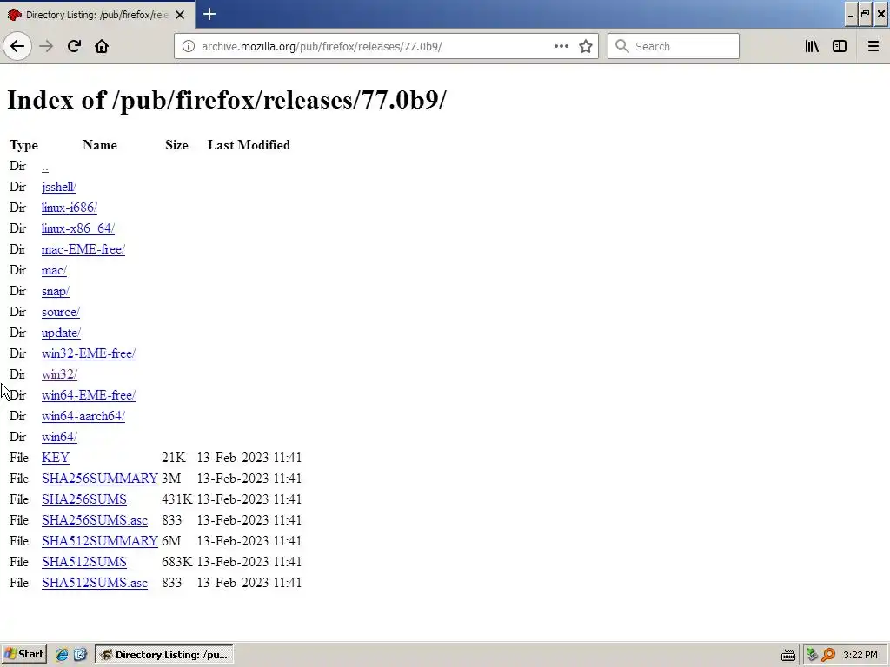The width and height of the screenshot is (890, 667).
Task: Open the Library bookmarks and history icon
Action: [x=812, y=46]
